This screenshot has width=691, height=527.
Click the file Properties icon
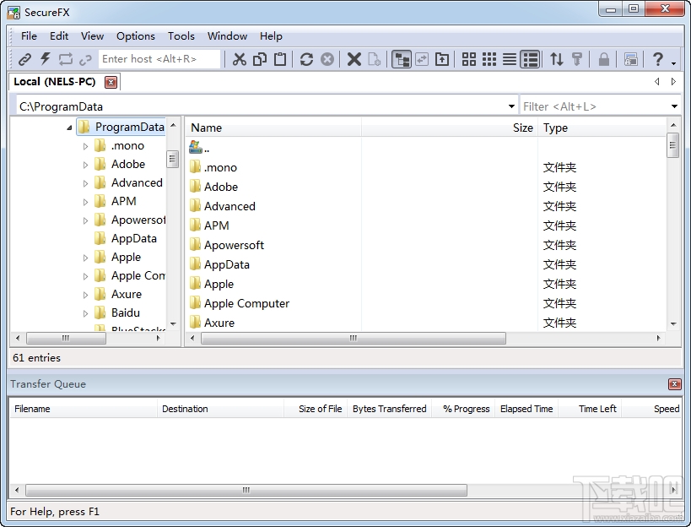pos(374,59)
